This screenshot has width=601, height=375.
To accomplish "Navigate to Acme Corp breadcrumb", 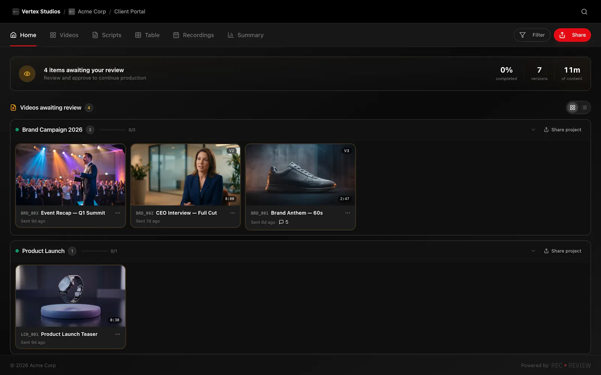I will pyautogui.click(x=92, y=12).
